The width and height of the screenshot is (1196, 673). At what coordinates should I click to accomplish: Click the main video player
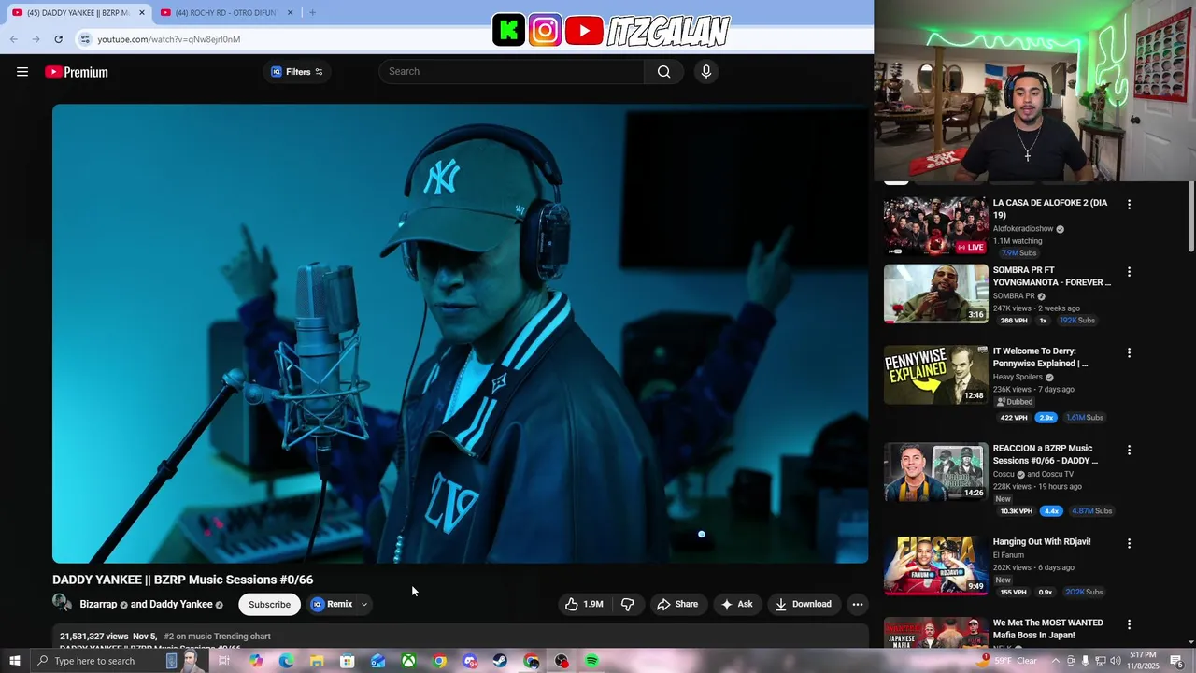coord(460,333)
